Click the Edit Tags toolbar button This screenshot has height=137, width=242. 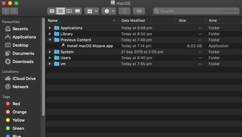[x=139, y=11]
